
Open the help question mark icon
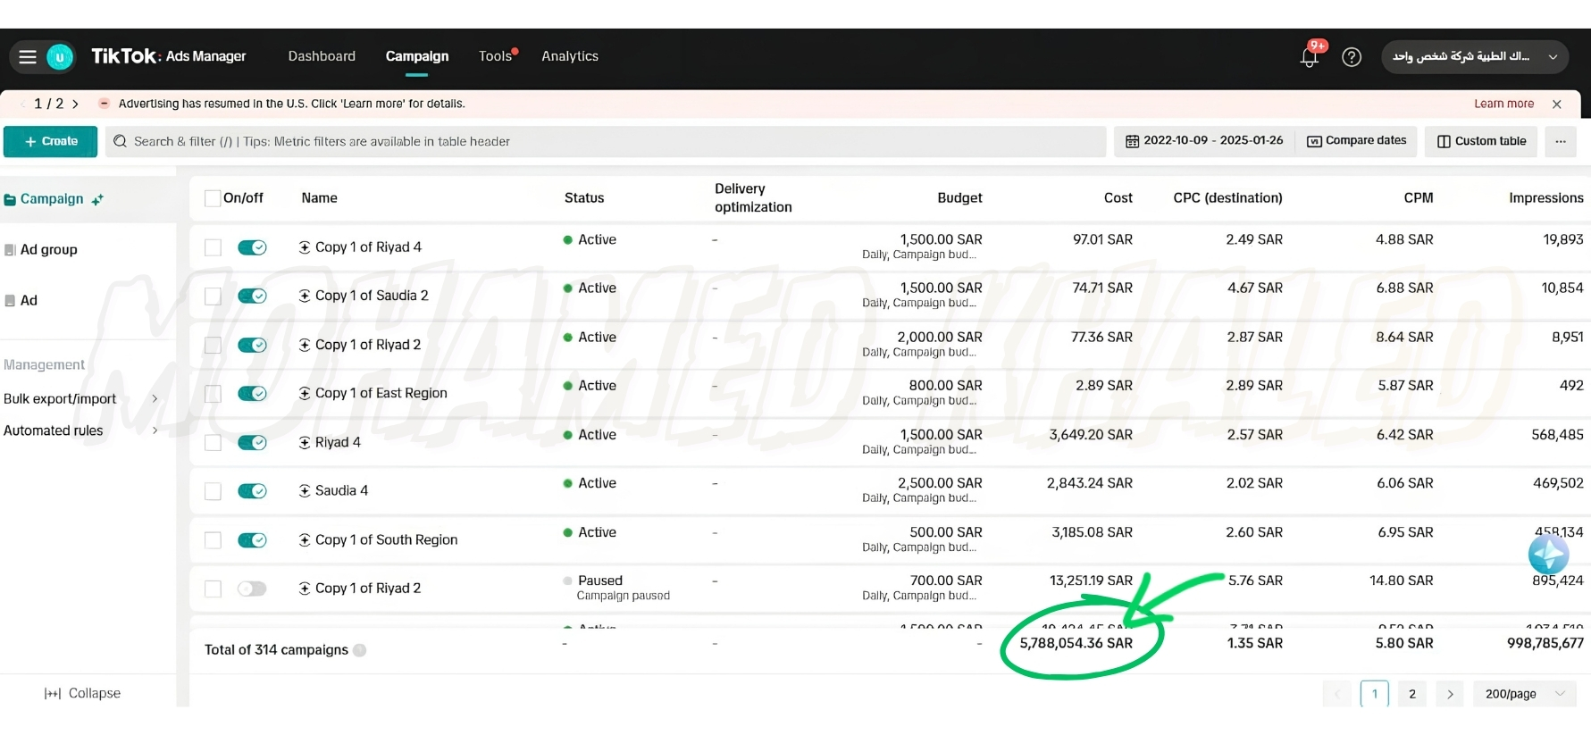pos(1352,57)
